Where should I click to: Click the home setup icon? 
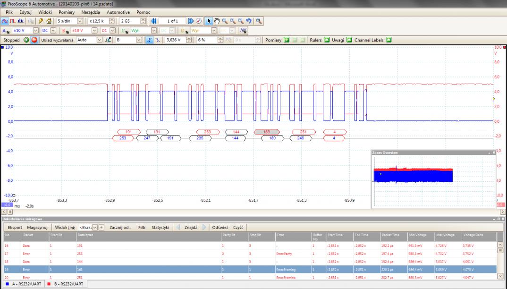pos(49,21)
